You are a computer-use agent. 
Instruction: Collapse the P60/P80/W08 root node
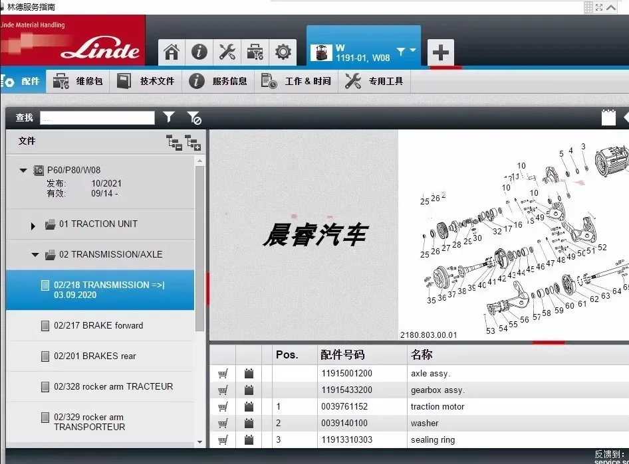point(23,171)
